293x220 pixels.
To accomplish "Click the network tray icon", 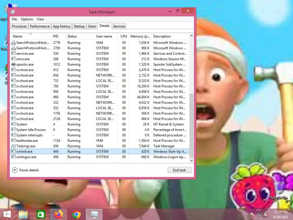I will (x=259, y=215).
